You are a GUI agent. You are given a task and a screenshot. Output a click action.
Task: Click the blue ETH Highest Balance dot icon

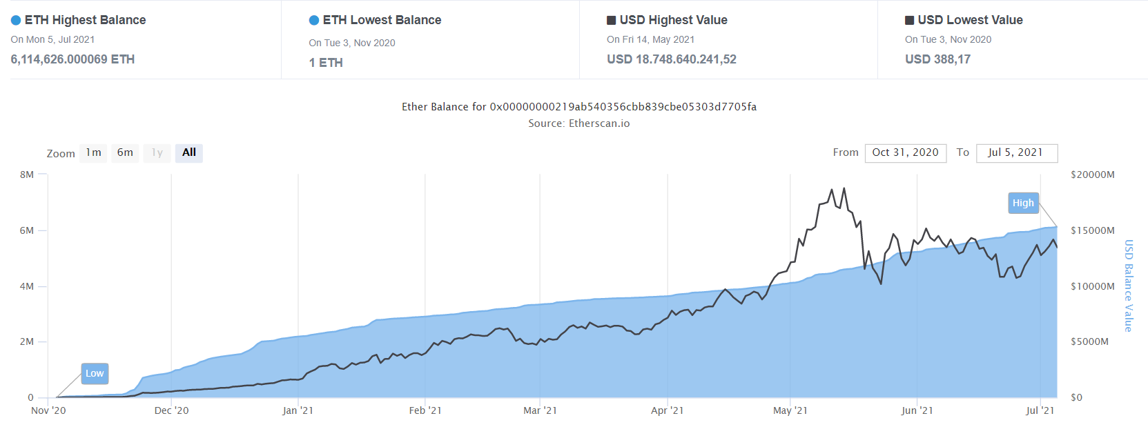16,20
